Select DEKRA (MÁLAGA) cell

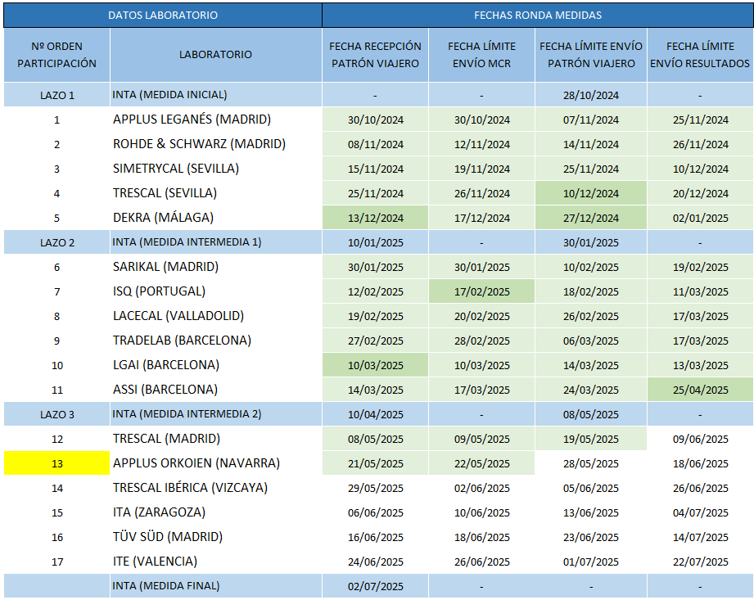click(216, 217)
